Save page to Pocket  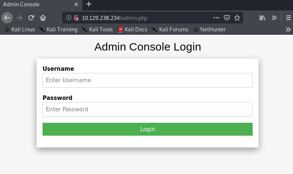tap(227, 18)
